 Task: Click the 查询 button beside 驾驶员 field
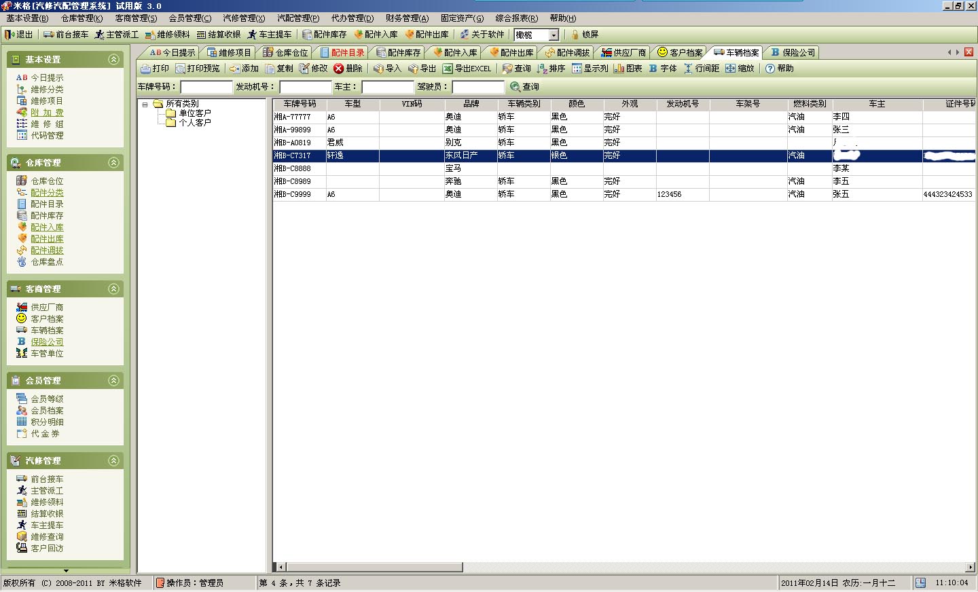[x=525, y=87]
